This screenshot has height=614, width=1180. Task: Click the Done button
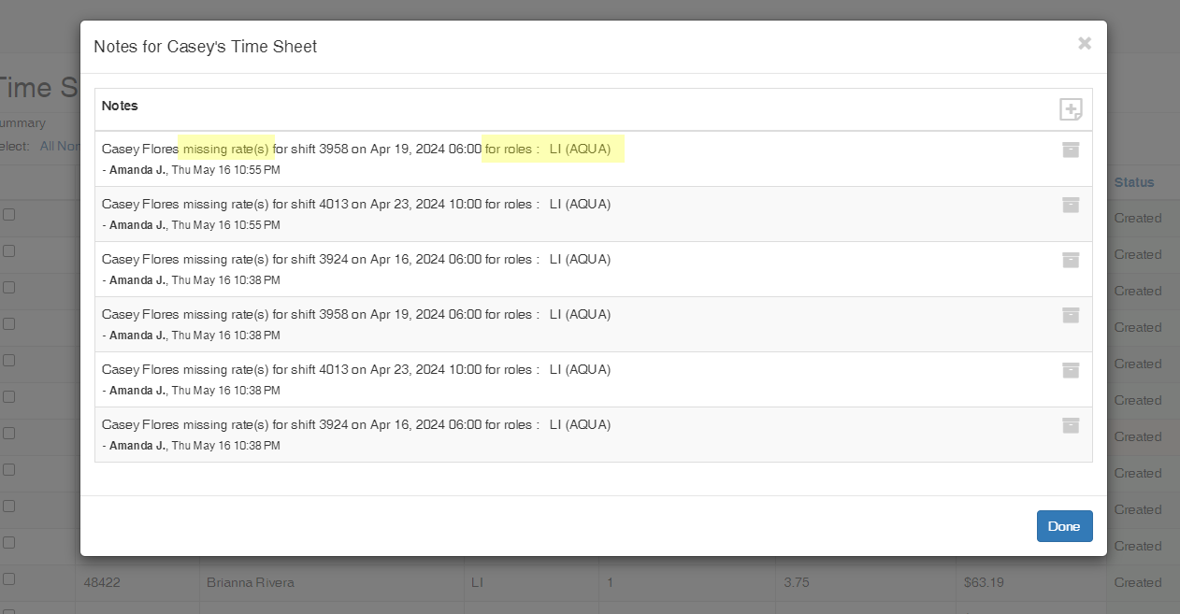tap(1064, 526)
